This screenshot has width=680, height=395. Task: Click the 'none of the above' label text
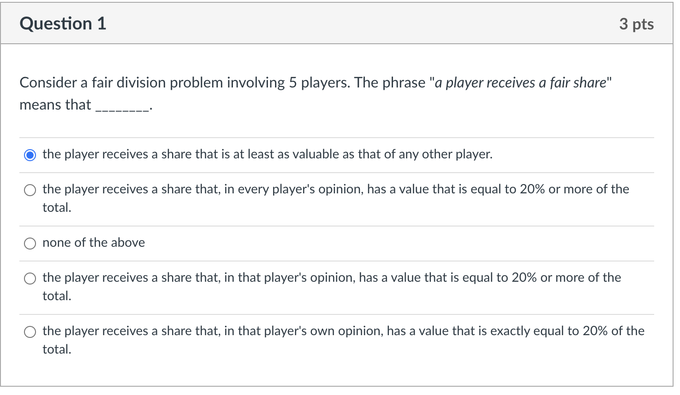[x=93, y=243]
